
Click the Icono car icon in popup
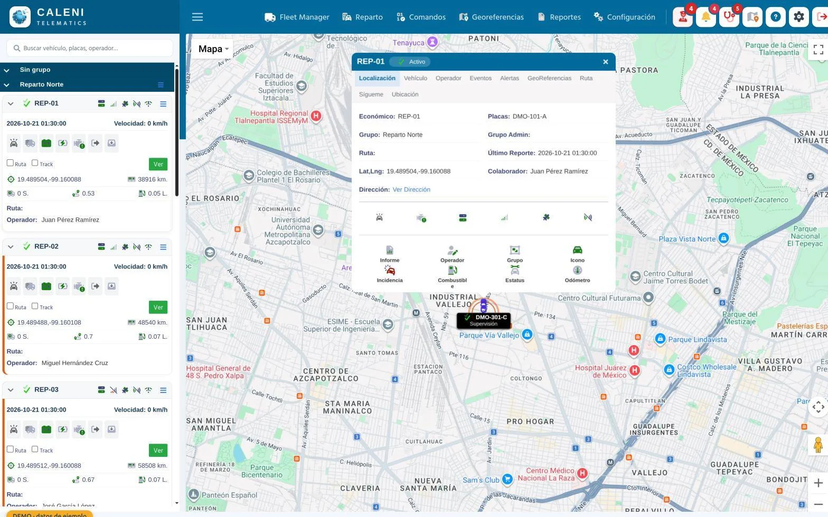(577, 250)
